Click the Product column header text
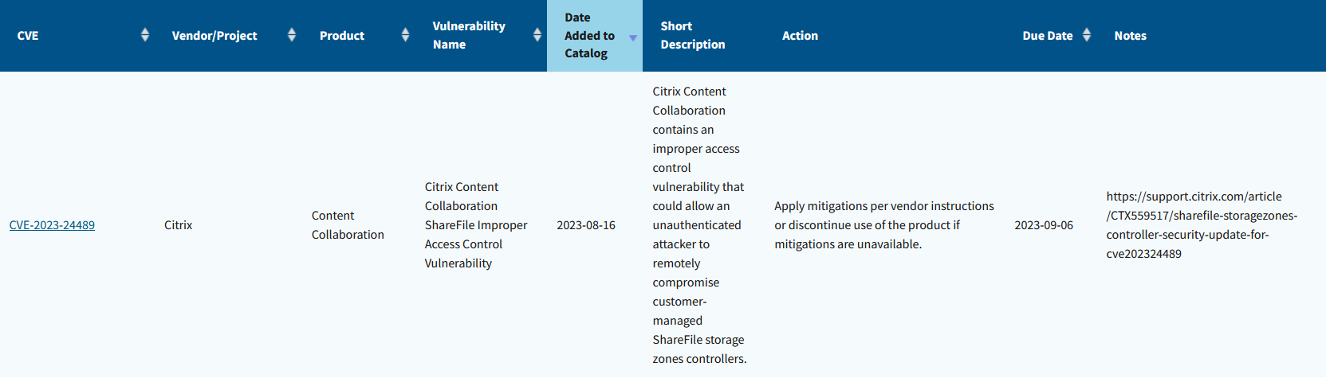The height and width of the screenshot is (378, 1326). 342,36
